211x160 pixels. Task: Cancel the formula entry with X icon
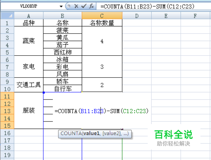(x=76, y=6)
